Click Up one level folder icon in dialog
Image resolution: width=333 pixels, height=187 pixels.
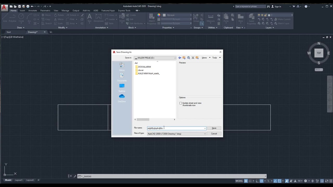[x=184, y=58]
